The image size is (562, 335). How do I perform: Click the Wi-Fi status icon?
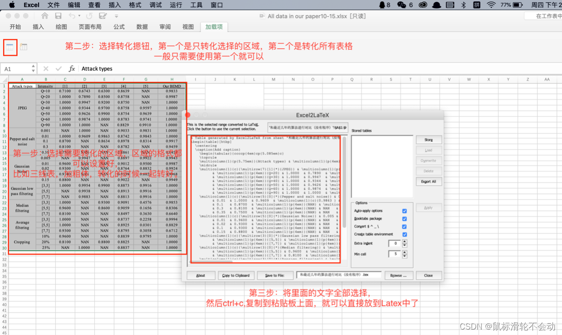(491, 5)
